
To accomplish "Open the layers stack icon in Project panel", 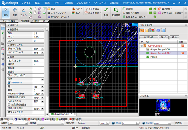I will pyautogui.click(x=153, y=30).
